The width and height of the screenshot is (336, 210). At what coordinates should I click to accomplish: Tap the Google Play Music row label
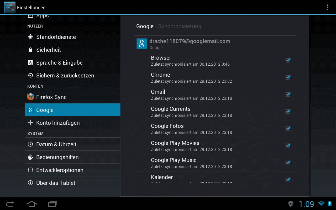click(174, 160)
